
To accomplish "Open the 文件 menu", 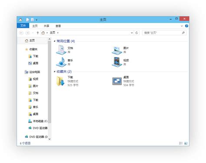I will [23, 26].
